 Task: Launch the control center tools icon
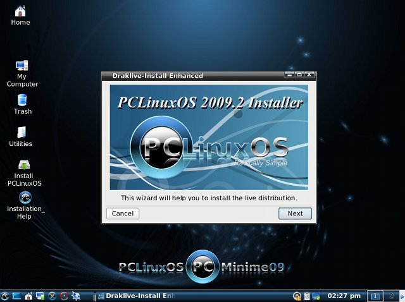coord(52,296)
